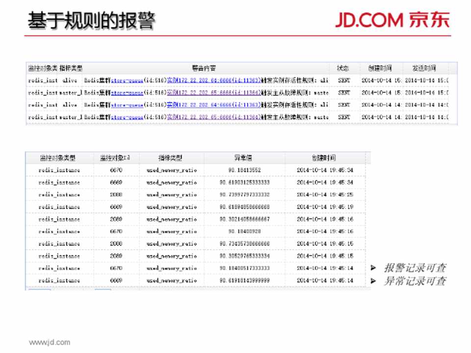Screen dimensions: 471x353
Task: Click the JD.COM 京东 logo
Action: pyautogui.click(x=392, y=20)
